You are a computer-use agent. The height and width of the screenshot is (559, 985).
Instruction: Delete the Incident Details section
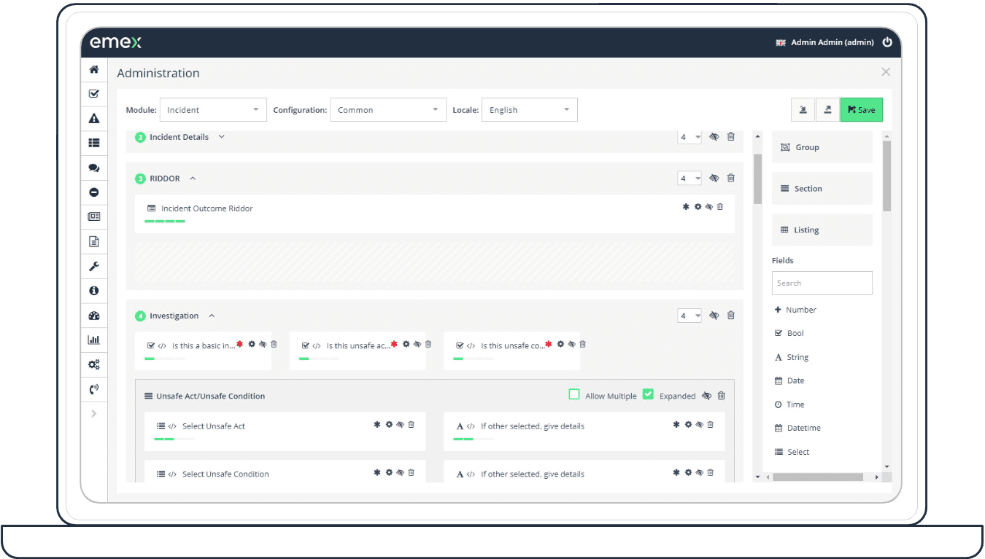coord(731,137)
